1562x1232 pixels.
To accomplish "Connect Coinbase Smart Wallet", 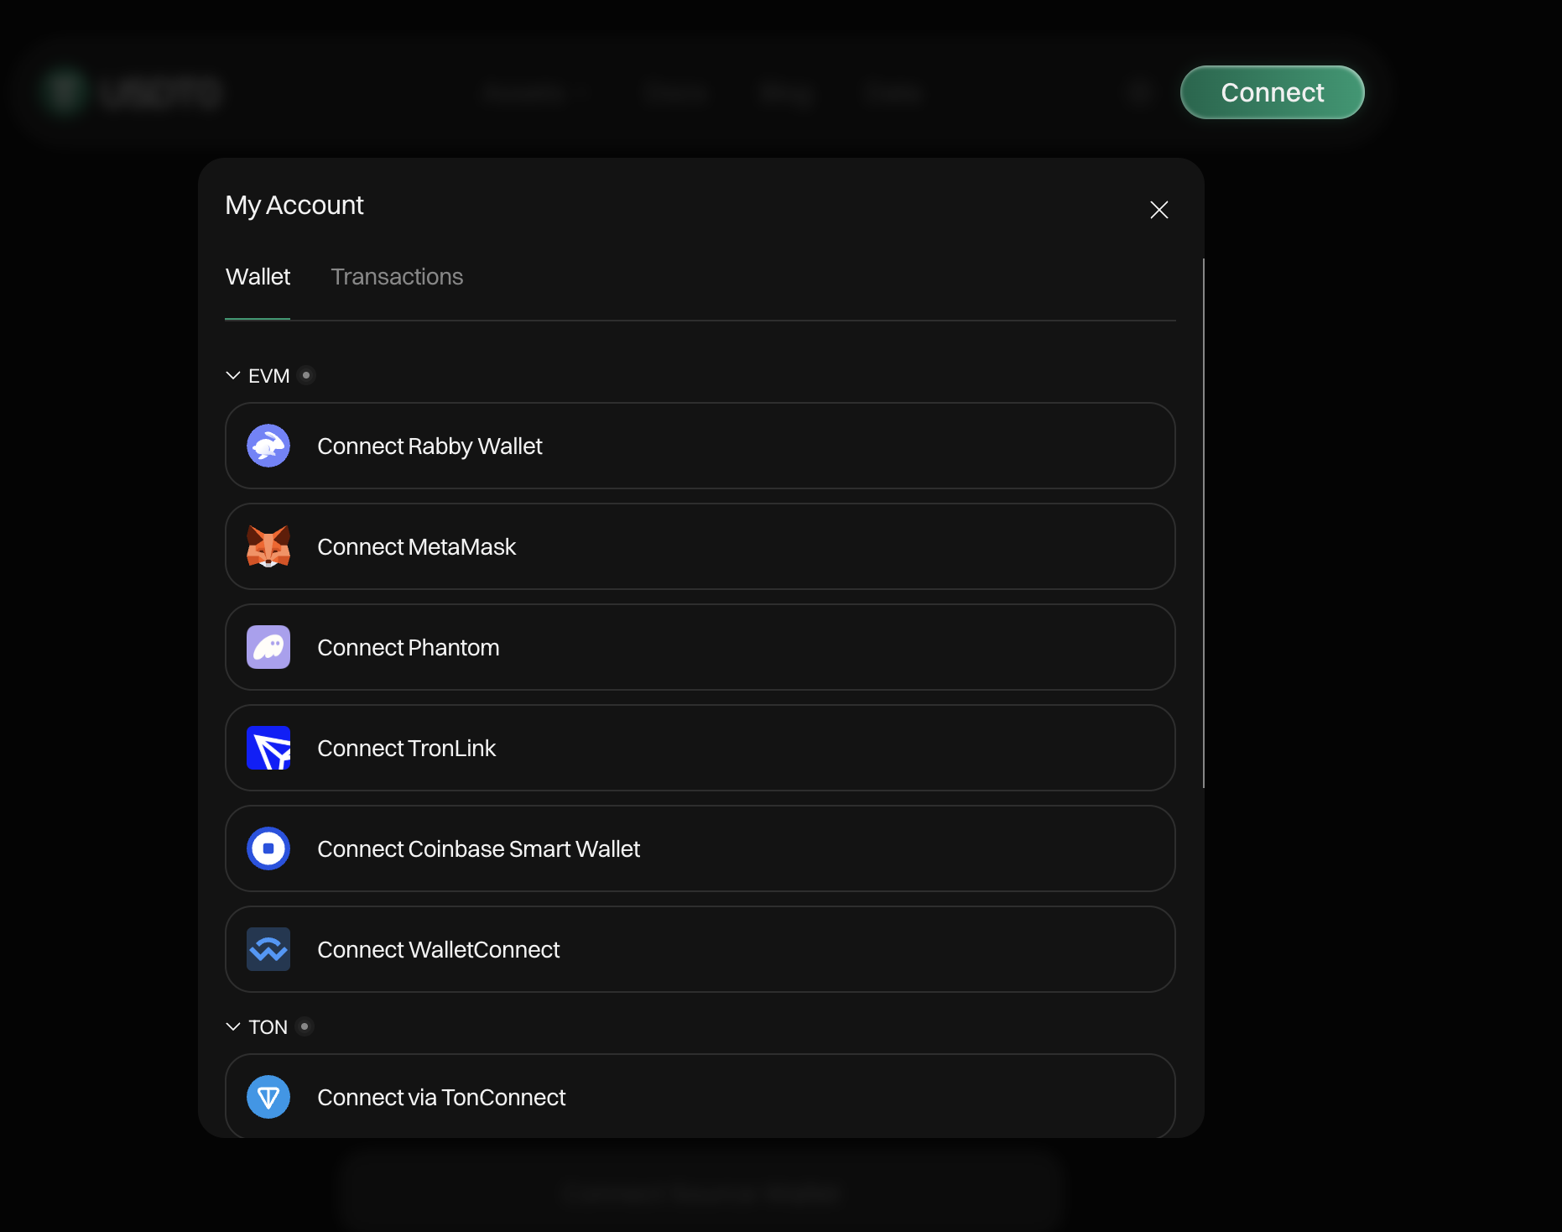I will (700, 848).
